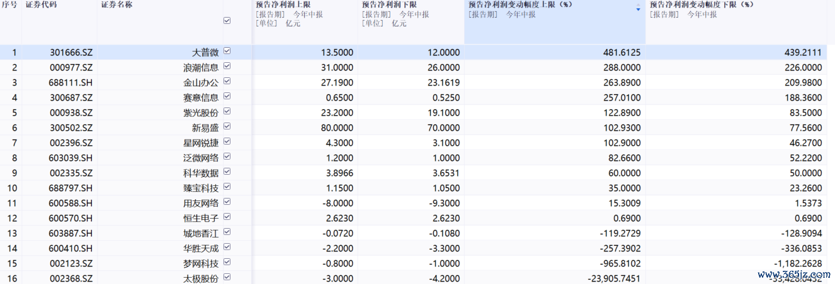Toggle the checkbox for 星网锐捷
The image size is (835, 284).
[x=227, y=141]
